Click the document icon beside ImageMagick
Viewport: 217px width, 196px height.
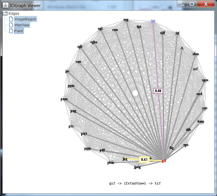(11, 19)
